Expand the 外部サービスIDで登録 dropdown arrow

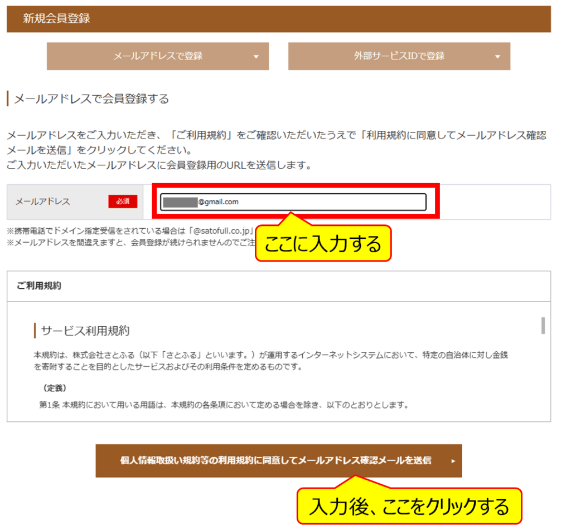(498, 56)
